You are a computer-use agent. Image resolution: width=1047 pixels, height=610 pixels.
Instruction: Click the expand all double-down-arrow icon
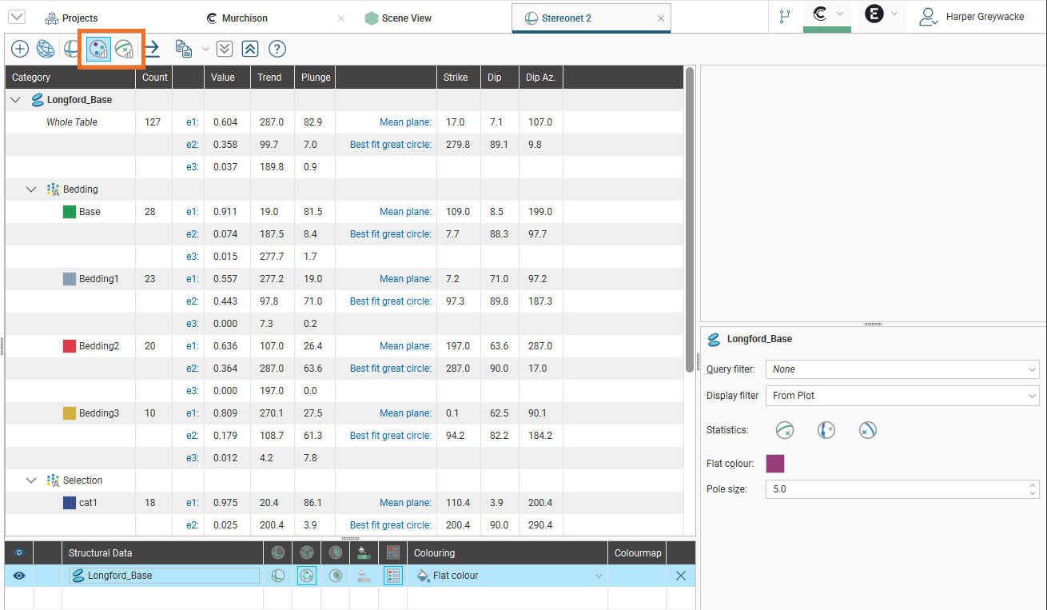click(225, 50)
